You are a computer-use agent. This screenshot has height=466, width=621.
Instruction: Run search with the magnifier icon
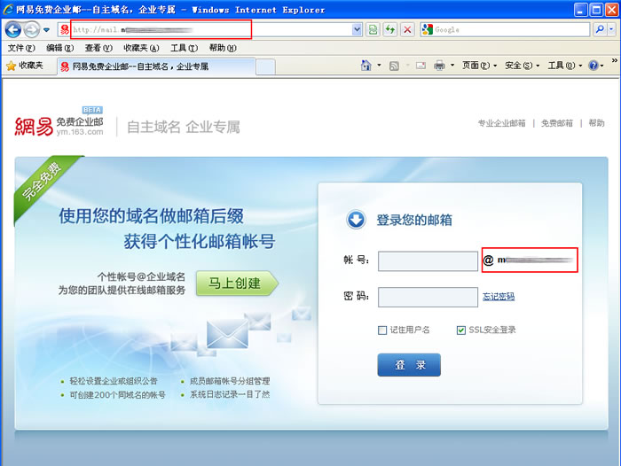600,29
